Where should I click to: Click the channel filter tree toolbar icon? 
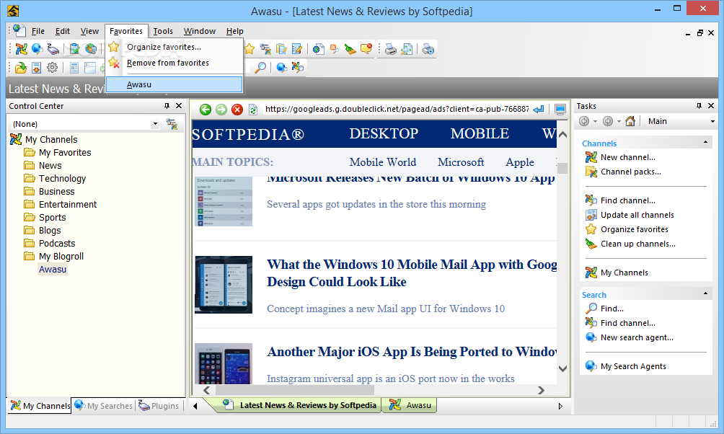pos(265,49)
